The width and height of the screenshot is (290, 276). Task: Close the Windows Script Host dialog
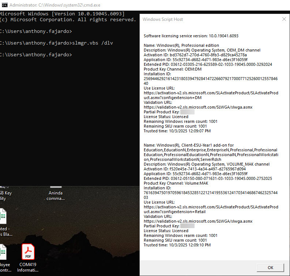[x=284, y=19]
